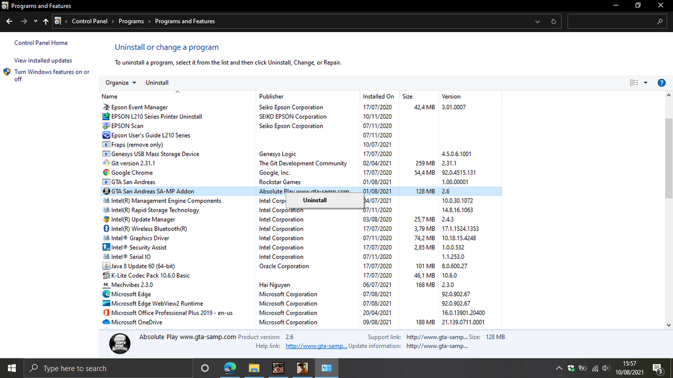
Task: Select the Microsoft Edge program icon
Action: [106, 294]
